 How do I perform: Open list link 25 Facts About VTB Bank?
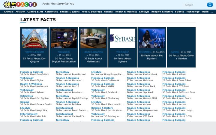[x=140, y=116]
